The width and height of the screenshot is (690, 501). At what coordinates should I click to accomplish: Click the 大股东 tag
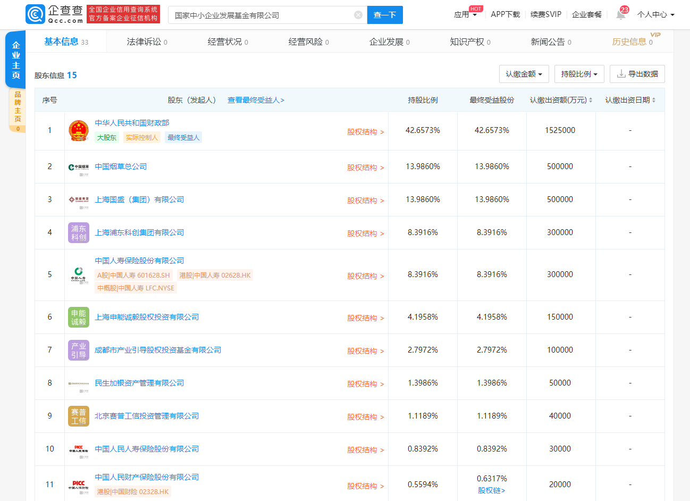click(107, 138)
